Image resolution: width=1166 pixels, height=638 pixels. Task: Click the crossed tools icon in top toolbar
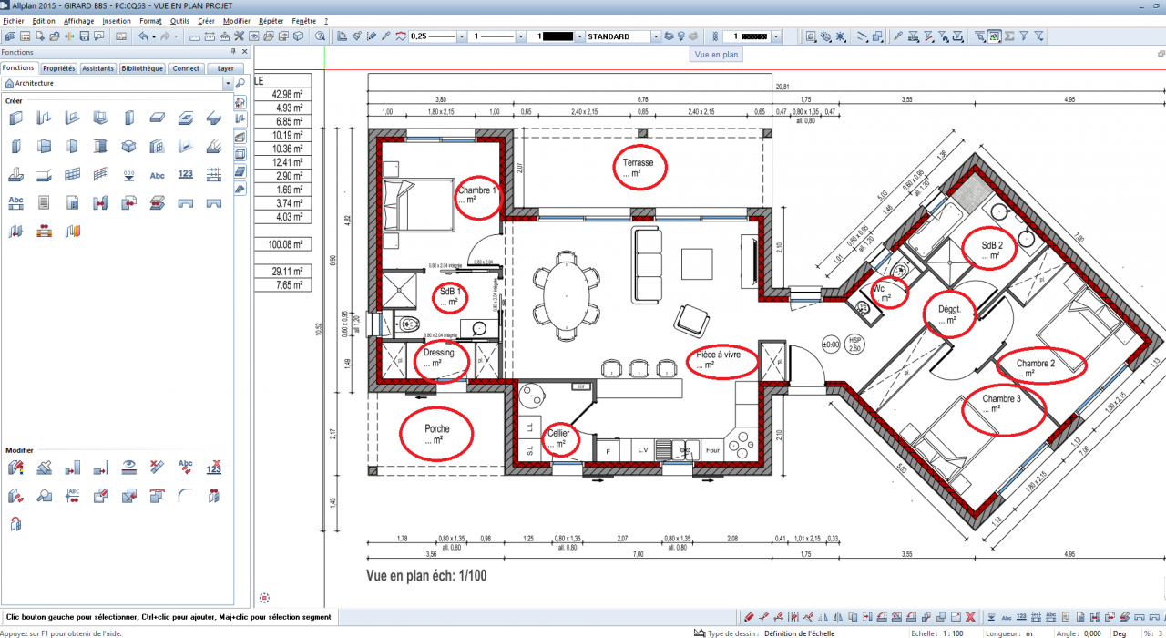239,36
